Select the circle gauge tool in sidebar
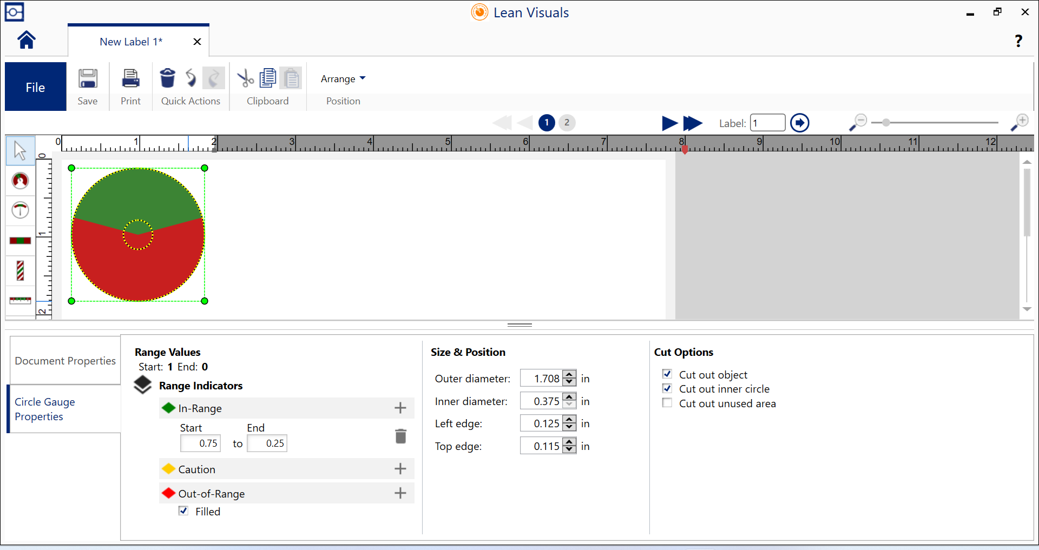This screenshot has width=1039, height=550. point(20,181)
